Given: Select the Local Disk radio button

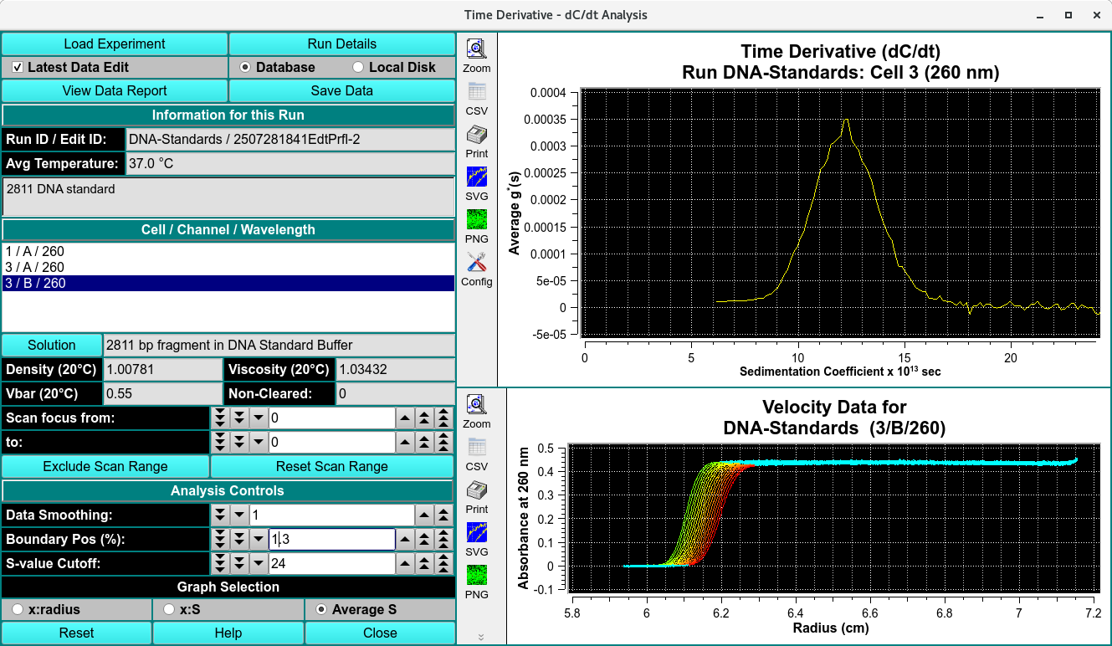Looking at the screenshot, I should (x=359, y=67).
